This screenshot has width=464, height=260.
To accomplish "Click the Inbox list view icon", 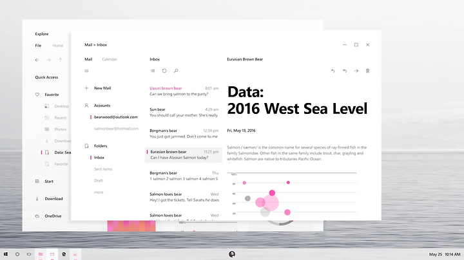I will pyautogui.click(x=153, y=71).
